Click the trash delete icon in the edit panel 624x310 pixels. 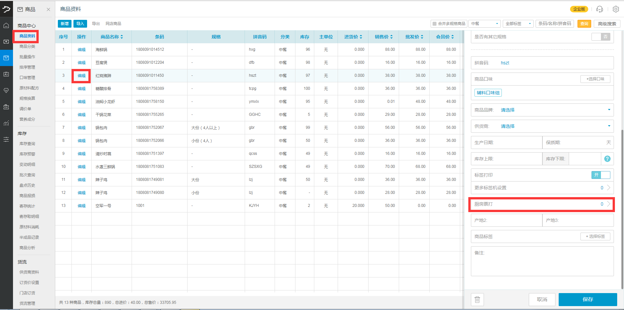coord(477,300)
